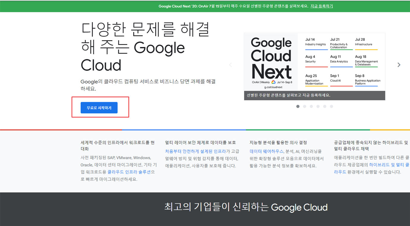Screen dimensions: 410x226
Task: Select the sixth carousel dot
Action: point(331,106)
